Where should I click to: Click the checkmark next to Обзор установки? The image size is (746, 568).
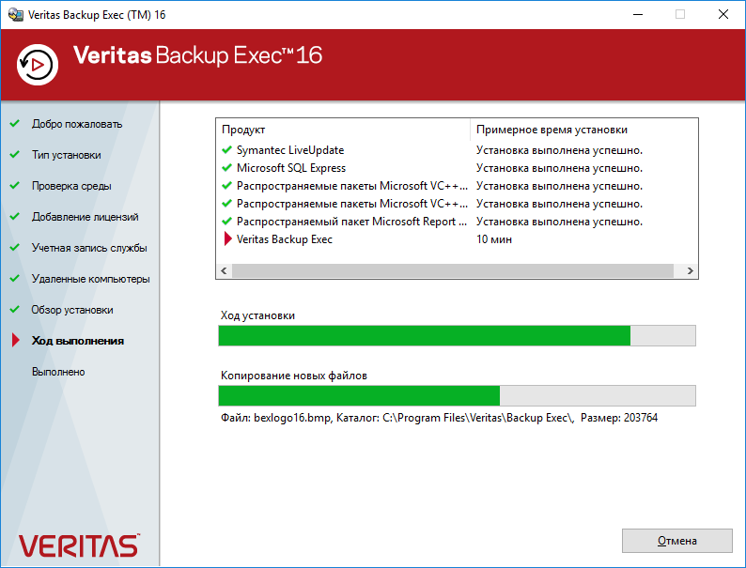15,310
